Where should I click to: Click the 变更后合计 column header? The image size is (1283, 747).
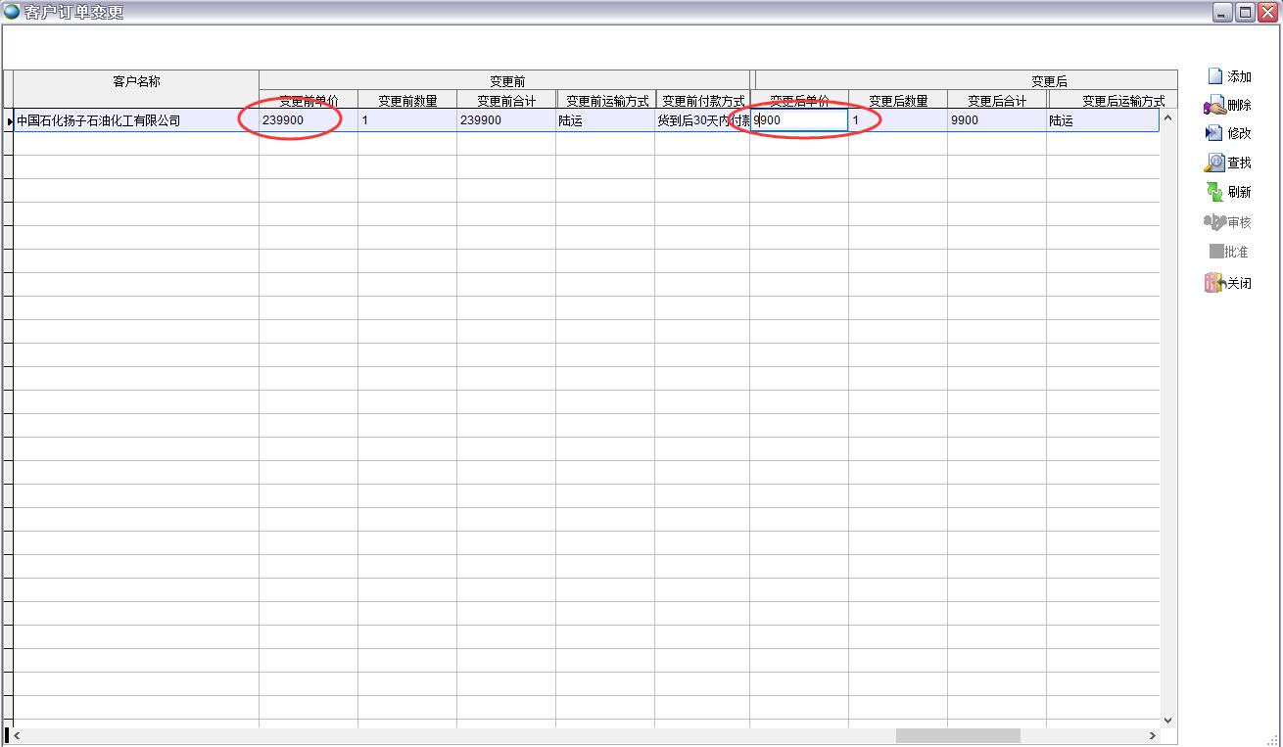pyautogui.click(x=996, y=101)
